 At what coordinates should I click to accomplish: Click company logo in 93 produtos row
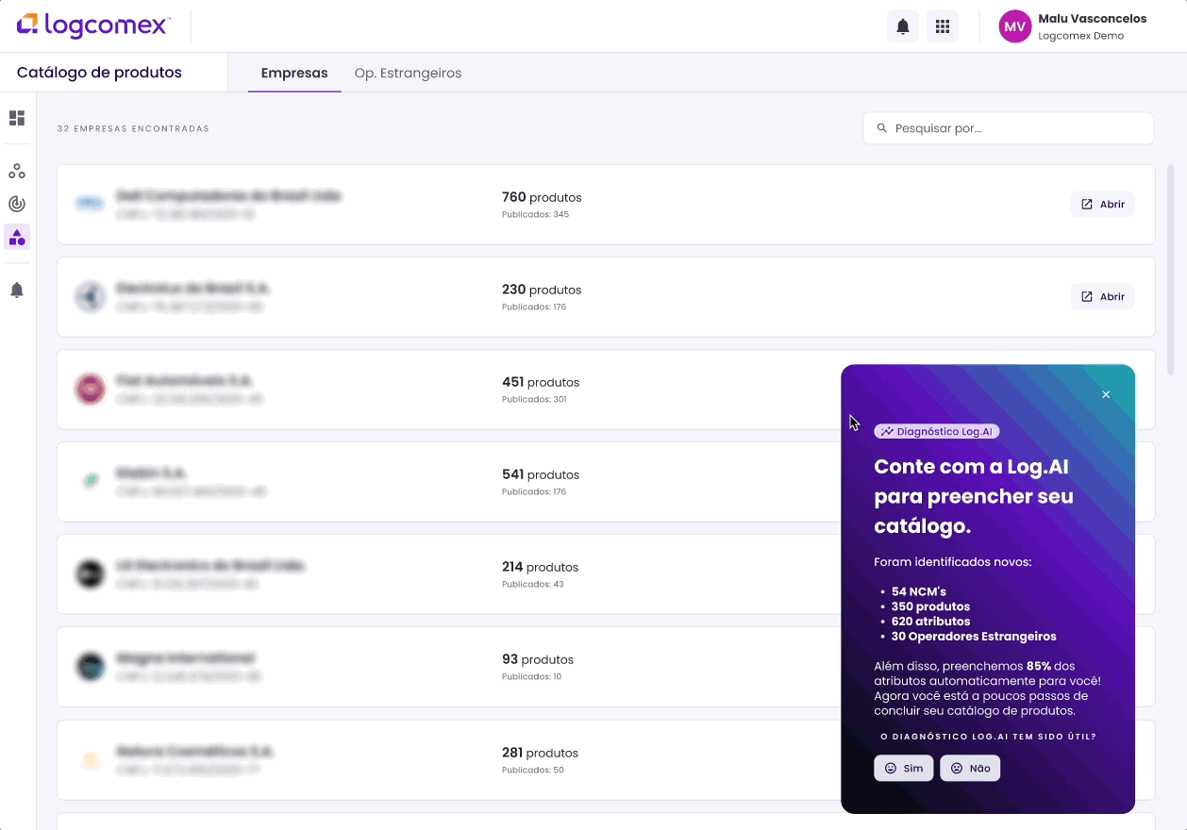[x=91, y=667]
